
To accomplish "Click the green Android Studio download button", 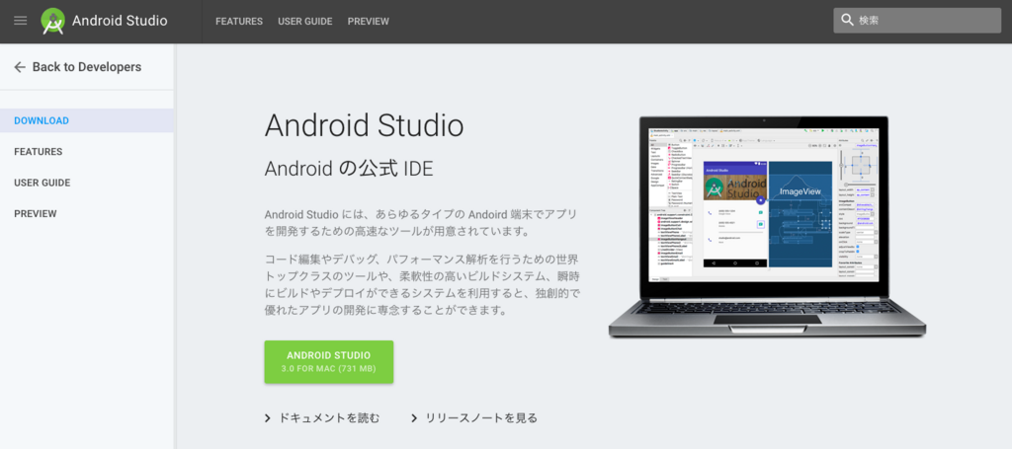I will pos(328,362).
